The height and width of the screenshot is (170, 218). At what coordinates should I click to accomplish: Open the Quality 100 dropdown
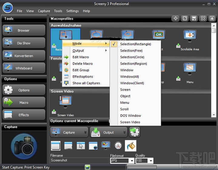coord(151,161)
